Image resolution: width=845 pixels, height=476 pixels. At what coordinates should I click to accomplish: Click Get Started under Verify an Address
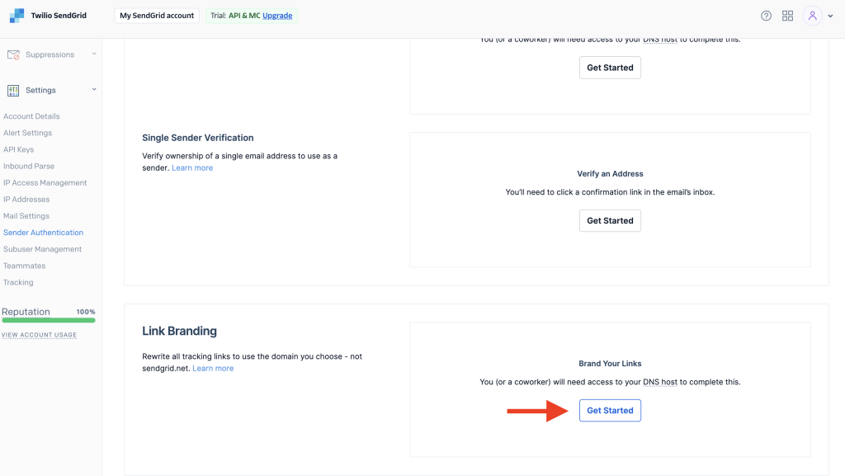(x=610, y=221)
